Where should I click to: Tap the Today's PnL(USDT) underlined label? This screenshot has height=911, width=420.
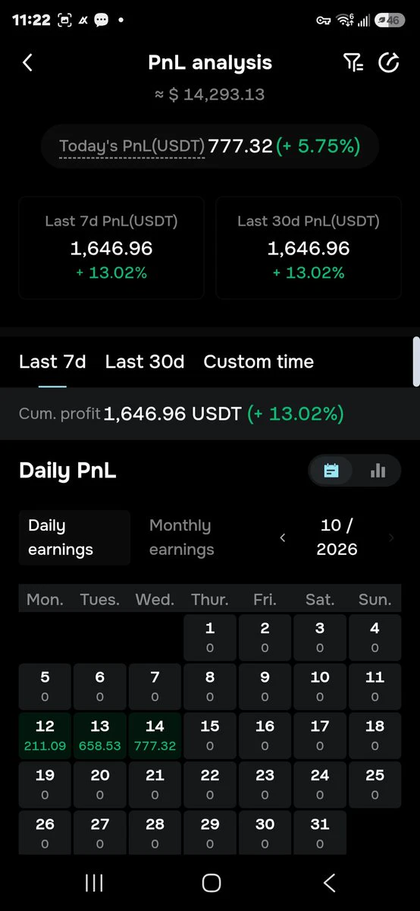[132, 147]
